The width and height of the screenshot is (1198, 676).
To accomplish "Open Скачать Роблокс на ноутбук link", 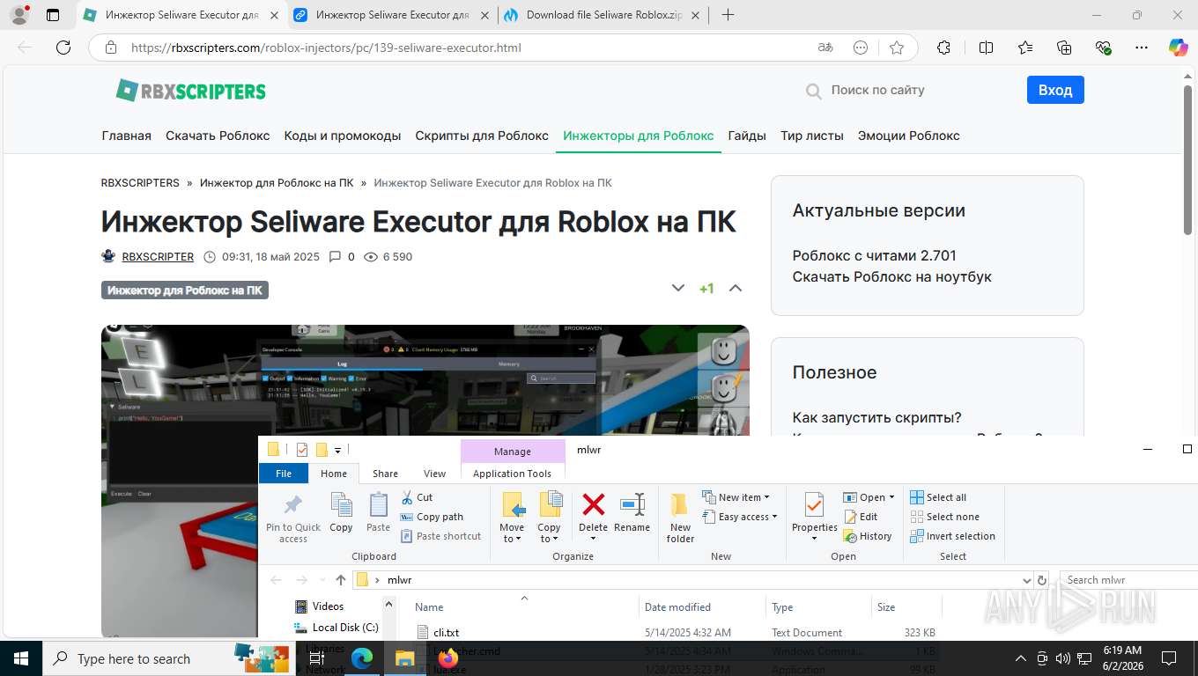I will [x=891, y=276].
